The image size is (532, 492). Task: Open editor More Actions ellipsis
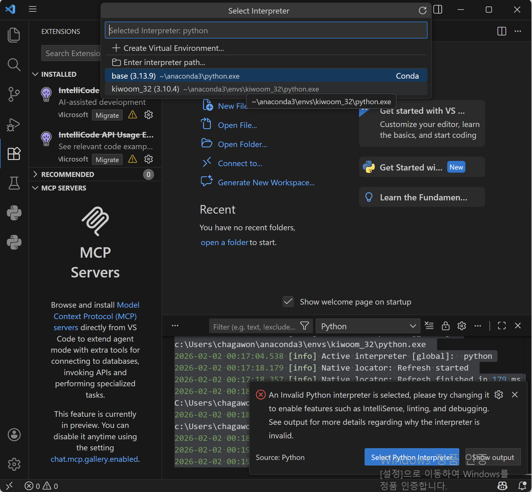(518, 31)
